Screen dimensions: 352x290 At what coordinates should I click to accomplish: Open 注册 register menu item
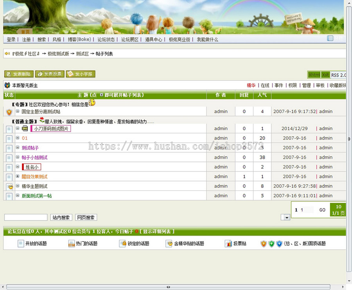point(26,40)
